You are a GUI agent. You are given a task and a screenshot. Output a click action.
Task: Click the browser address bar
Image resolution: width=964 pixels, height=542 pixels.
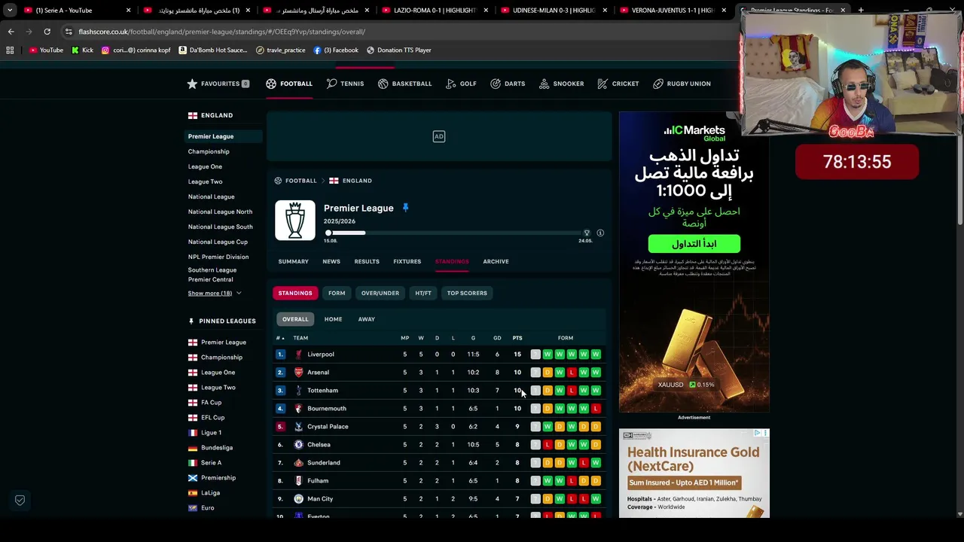[399, 32]
